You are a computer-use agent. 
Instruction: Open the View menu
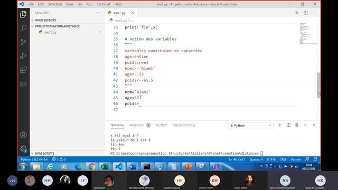[x=70, y=4]
